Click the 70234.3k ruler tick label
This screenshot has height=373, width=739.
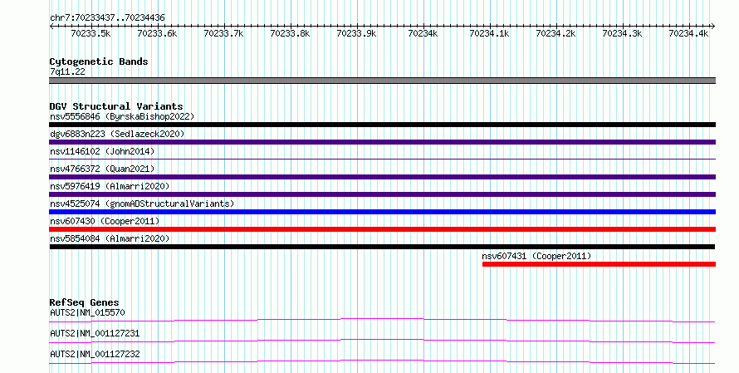point(623,33)
